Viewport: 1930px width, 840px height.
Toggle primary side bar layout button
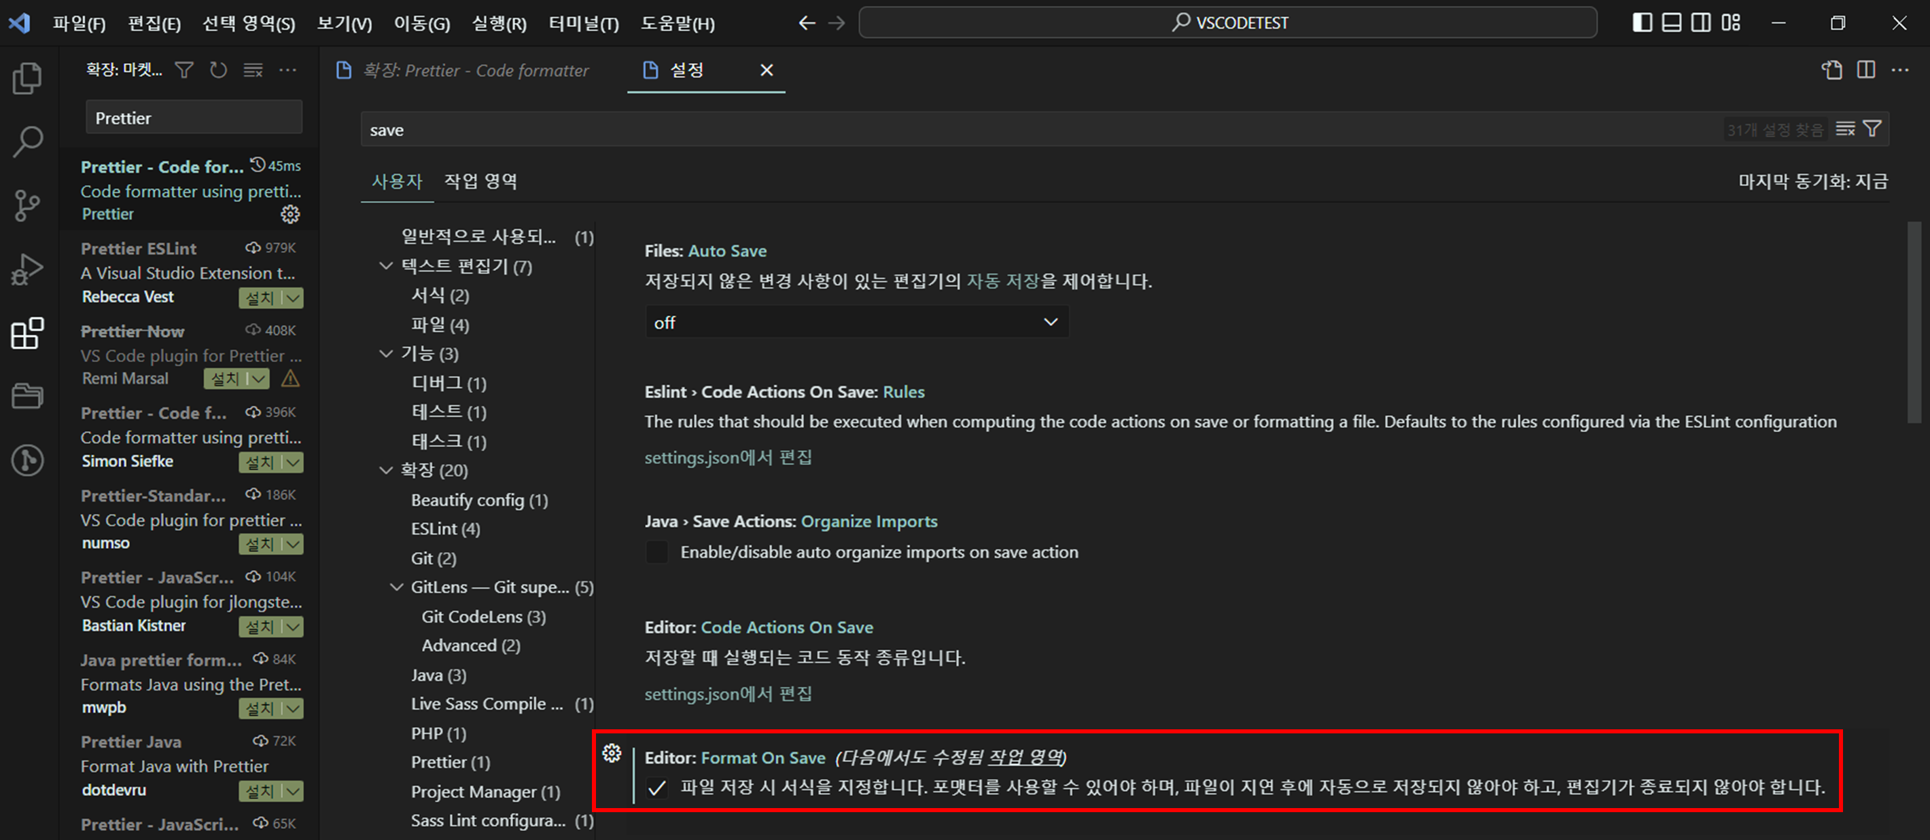click(x=1642, y=23)
